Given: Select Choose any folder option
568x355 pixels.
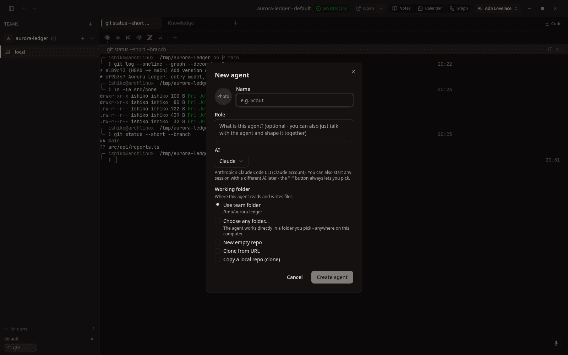Looking at the screenshot, I should coord(218,221).
